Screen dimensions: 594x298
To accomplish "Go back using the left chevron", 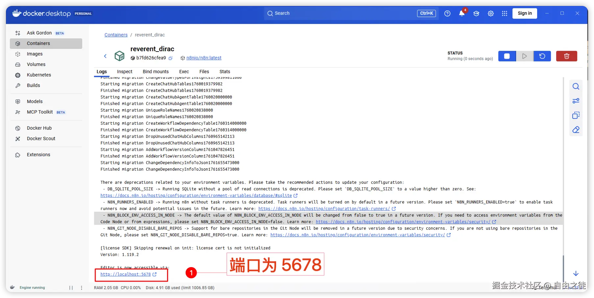I will coord(105,56).
